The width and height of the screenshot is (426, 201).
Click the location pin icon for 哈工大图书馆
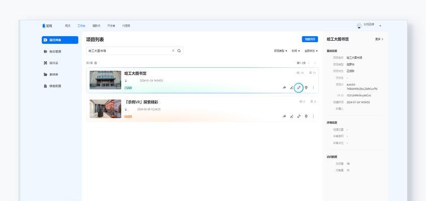[x=306, y=88]
